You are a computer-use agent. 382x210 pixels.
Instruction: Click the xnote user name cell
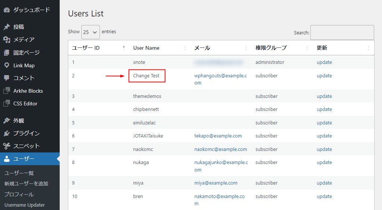pyautogui.click(x=139, y=62)
